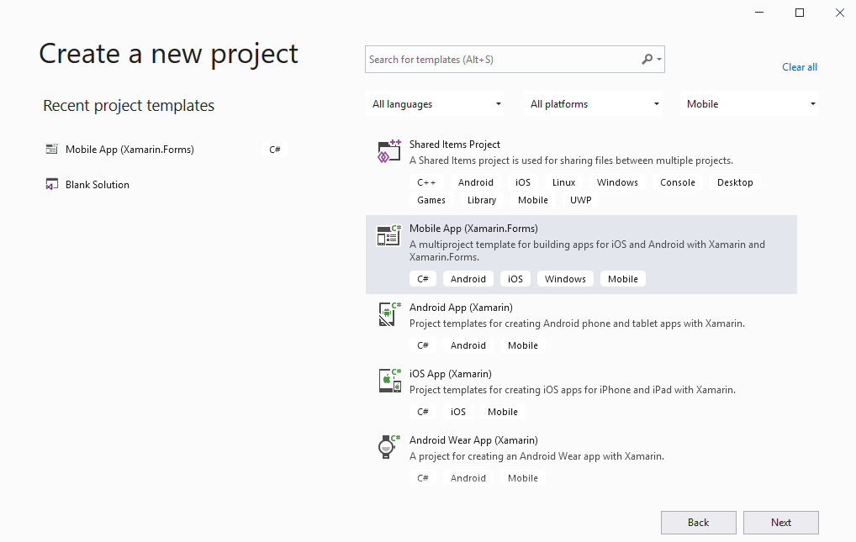Click the Clear all link
This screenshot has width=856, height=542.
pos(799,66)
